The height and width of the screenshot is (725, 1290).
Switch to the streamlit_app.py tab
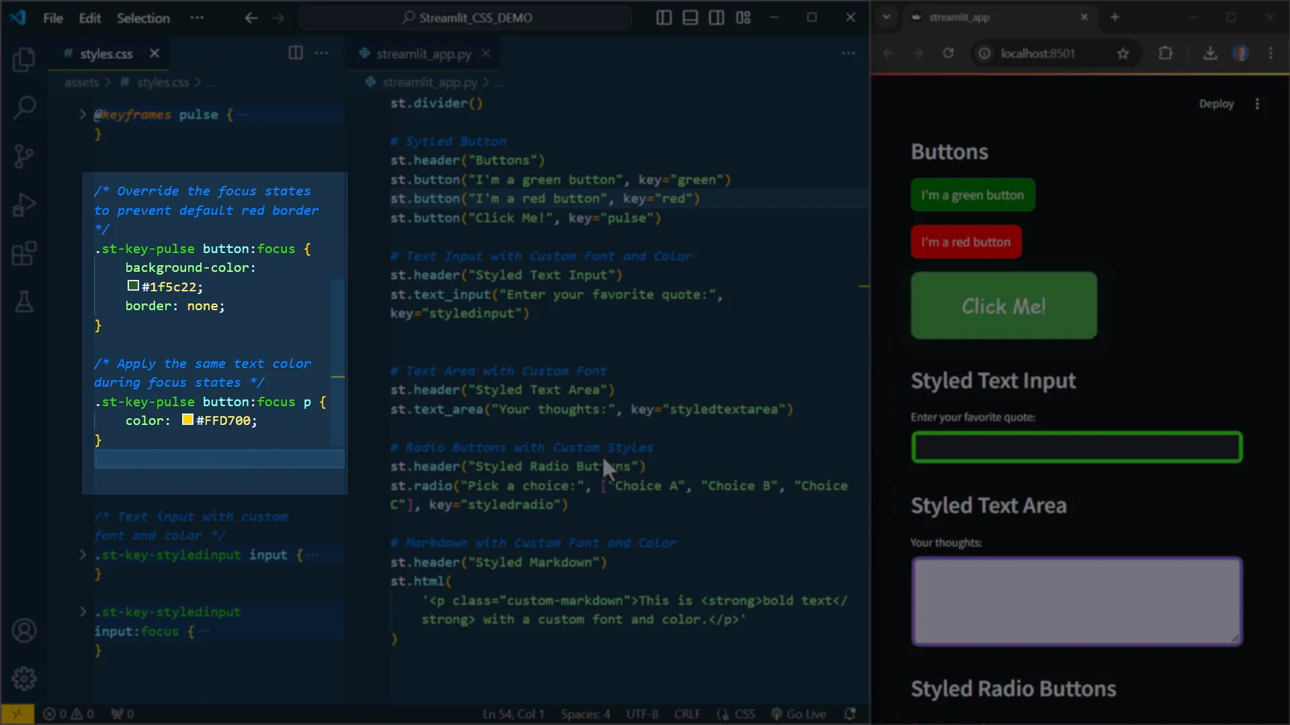[423, 54]
